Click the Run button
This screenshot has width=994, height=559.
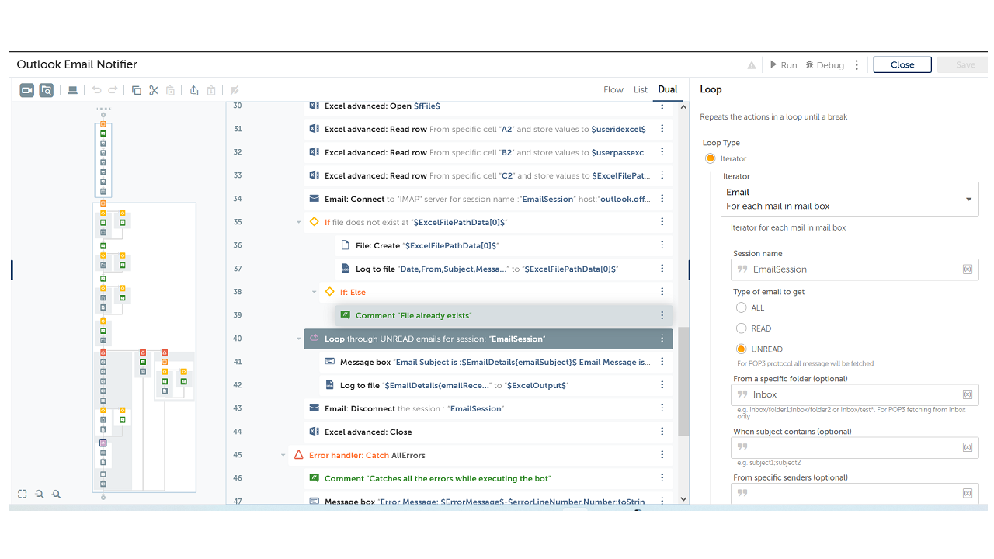click(783, 65)
